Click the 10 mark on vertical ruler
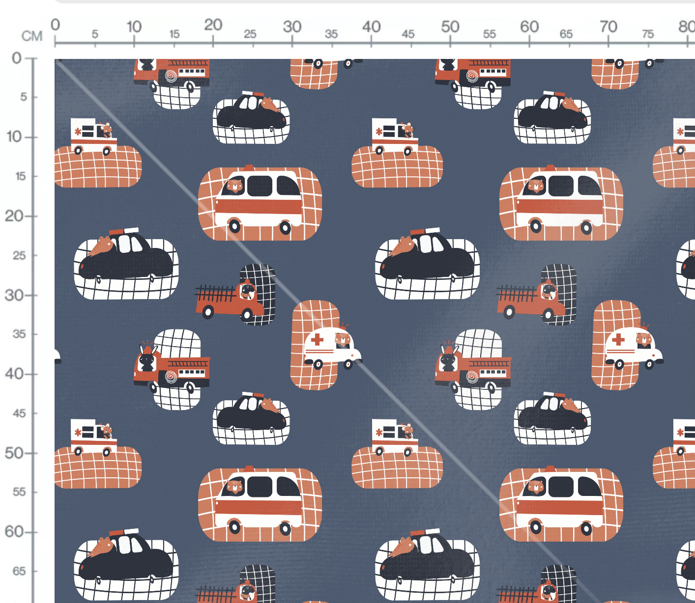Screen dimensions: 695x603 click(x=14, y=137)
